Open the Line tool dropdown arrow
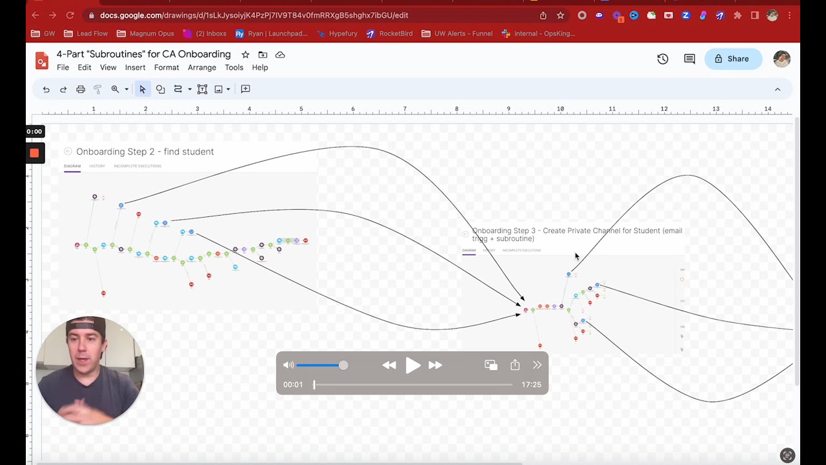The image size is (826, 465). tap(190, 89)
